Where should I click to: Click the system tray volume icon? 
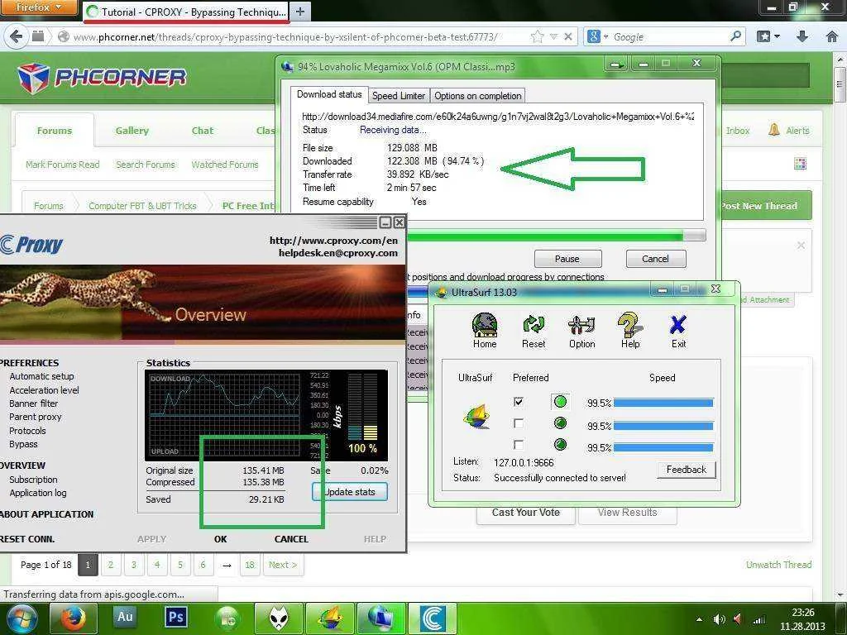pyautogui.click(x=719, y=619)
